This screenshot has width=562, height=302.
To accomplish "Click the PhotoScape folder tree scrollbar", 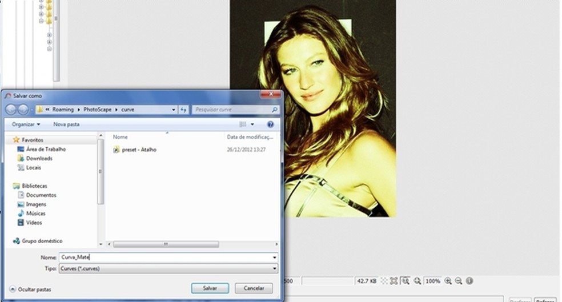I will tap(57, 41).
